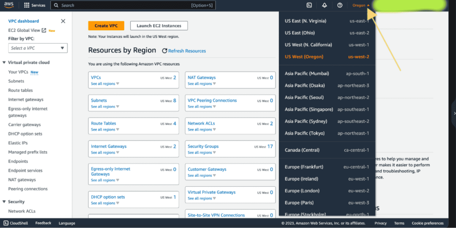Image resolution: width=456 pixels, height=228 pixels.
Task: Click the search magnifier icon
Action: click(56, 5)
